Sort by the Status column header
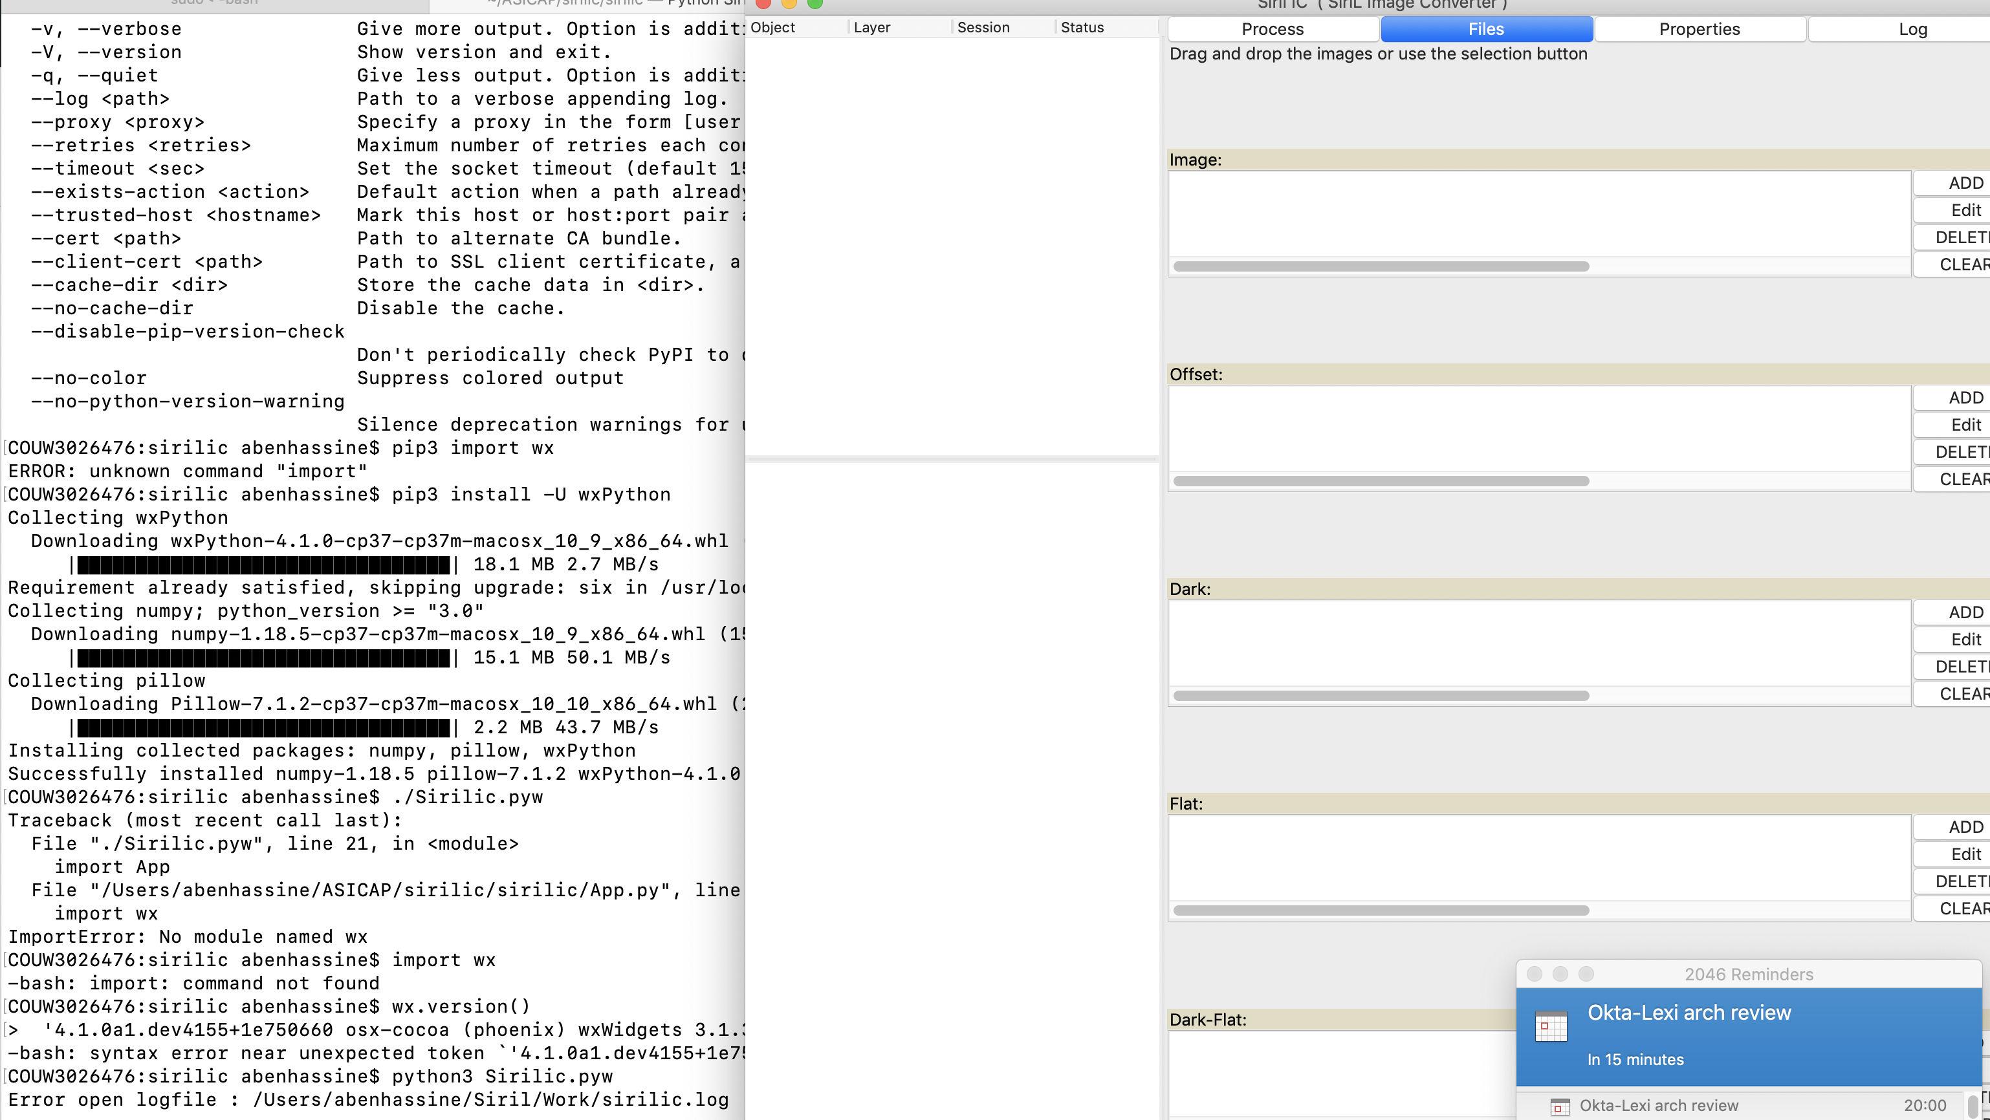 point(1082,28)
